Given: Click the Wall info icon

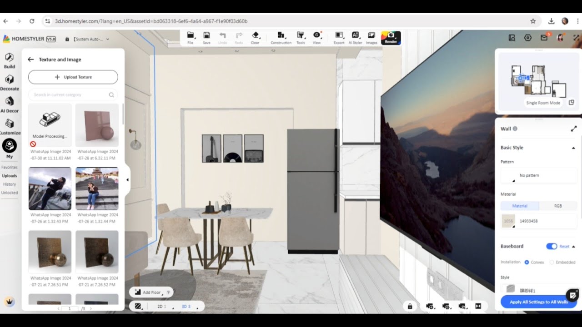Looking at the screenshot, I should [x=515, y=129].
